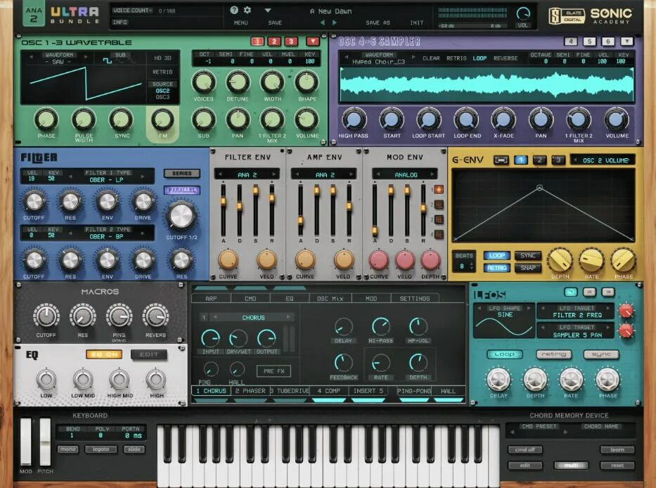Toggle the LFO loop button
656x488 pixels.
[504, 354]
